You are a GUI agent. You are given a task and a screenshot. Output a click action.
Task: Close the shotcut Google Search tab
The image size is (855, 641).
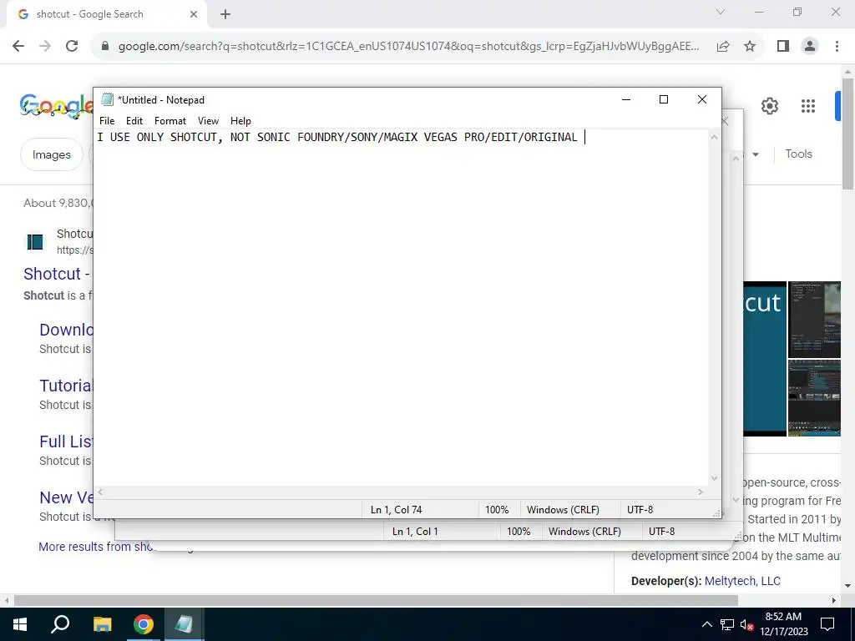point(194,14)
